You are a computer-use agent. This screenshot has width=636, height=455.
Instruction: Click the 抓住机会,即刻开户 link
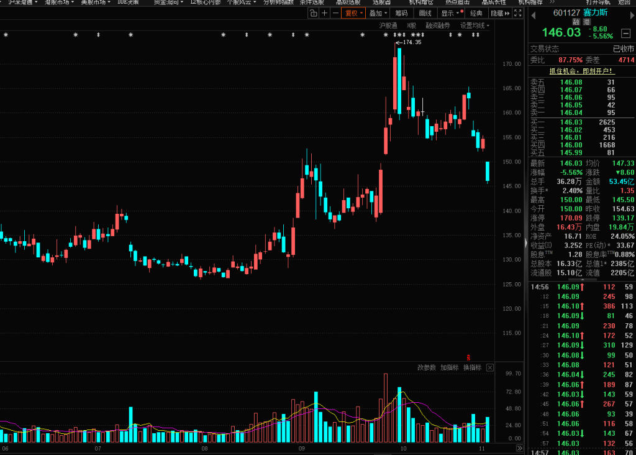pyautogui.click(x=581, y=71)
